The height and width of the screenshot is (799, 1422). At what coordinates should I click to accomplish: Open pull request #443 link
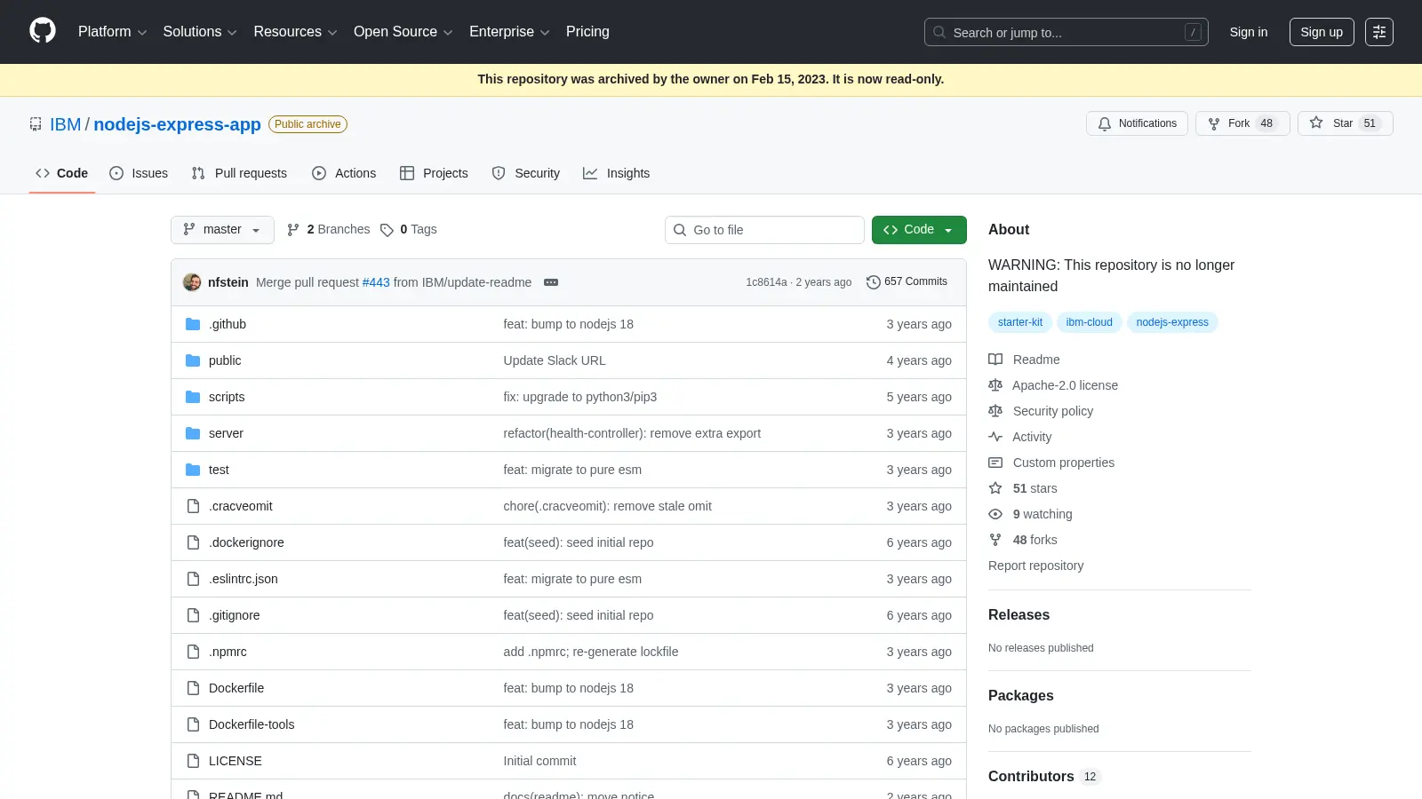pos(376,282)
